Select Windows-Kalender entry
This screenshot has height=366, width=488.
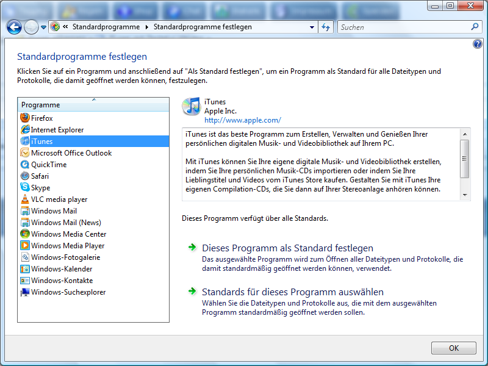93,268
